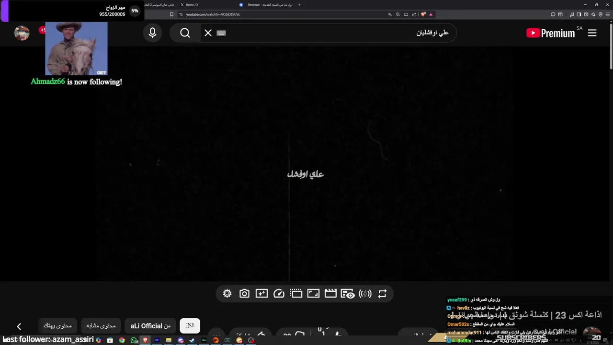Screen dimensions: 613x345
Task: Open the playback speed gauge icon
Action: click(x=279, y=294)
